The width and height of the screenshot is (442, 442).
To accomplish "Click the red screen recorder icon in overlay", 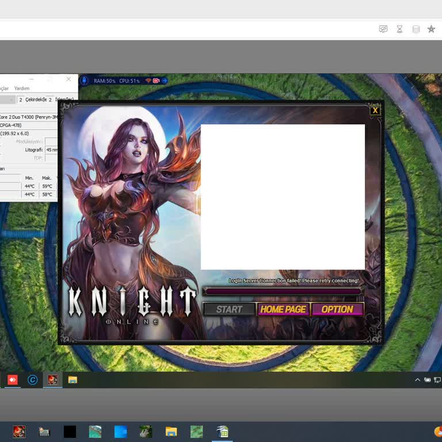I will point(156,81).
